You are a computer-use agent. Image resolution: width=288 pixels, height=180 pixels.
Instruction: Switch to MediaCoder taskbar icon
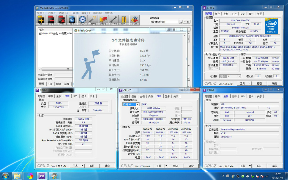pyautogui.click(x=54, y=176)
